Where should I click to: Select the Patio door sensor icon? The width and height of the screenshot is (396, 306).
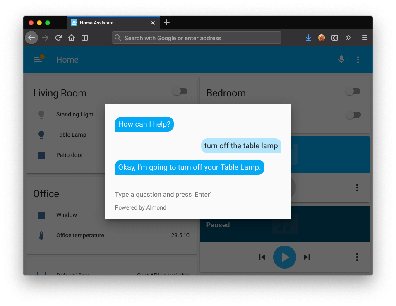click(x=41, y=154)
